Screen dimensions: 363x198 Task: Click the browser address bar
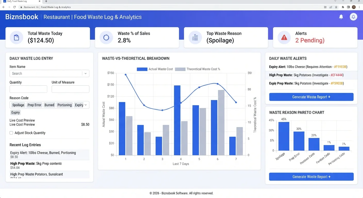pyautogui.click(x=170, y=7)
